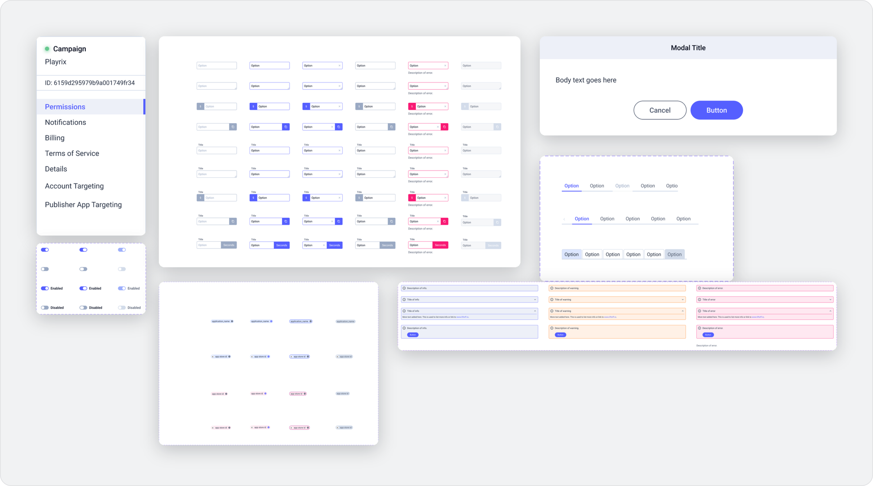Click blue copy icon on untitled field without clear x
Viewport: 873px width, 486px height.
(x=286, y=127)
